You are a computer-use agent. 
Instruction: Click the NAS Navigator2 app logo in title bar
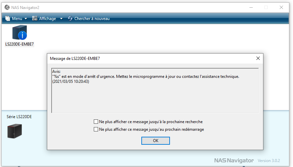(x=7, y=7)
